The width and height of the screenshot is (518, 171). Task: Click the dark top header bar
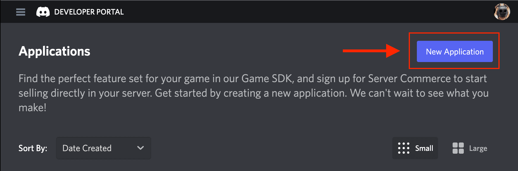pyautogui.click(x=259, y=12)
